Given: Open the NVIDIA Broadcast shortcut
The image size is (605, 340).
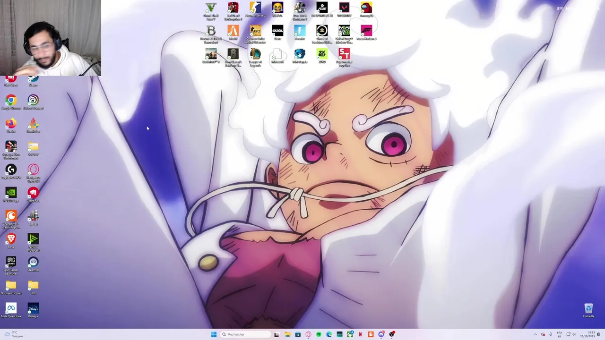Looking at the screenshot, I should pyautogui.click(x=33, y=243).
